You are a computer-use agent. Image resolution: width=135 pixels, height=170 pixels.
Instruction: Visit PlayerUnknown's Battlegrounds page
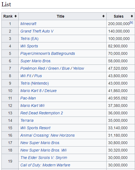[48, 53]
